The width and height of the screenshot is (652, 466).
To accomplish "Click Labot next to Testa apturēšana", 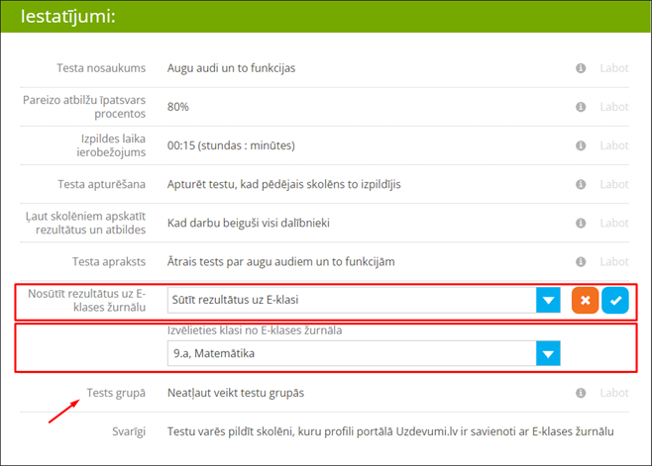I will point(613,184).
